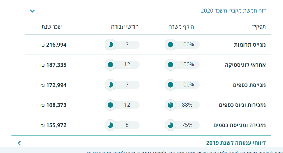Expand the 2019 association reports chevron
This screenshot has height=153, width=283.
(19, 143)
